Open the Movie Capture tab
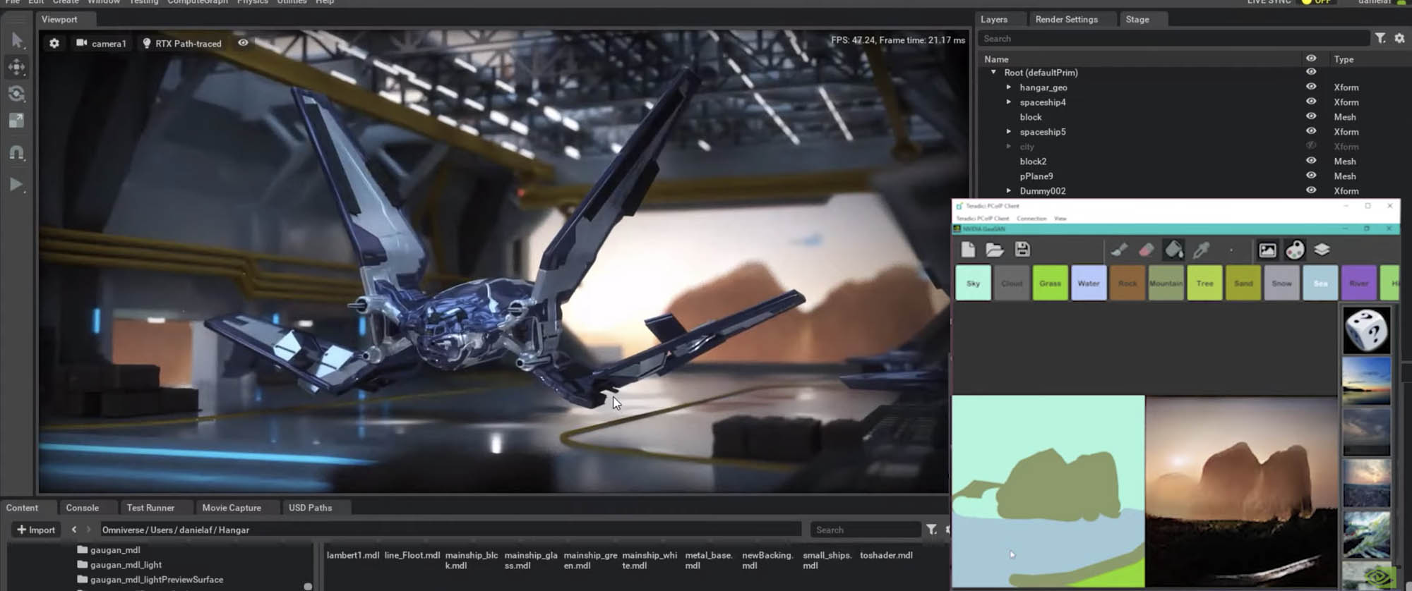The height and width of the screenshot is (591, 1412). pyautogui.click(x=232, y=508)
